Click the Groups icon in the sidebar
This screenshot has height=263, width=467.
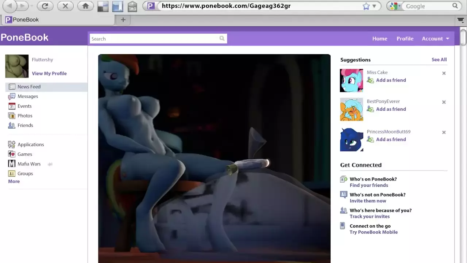12,174
